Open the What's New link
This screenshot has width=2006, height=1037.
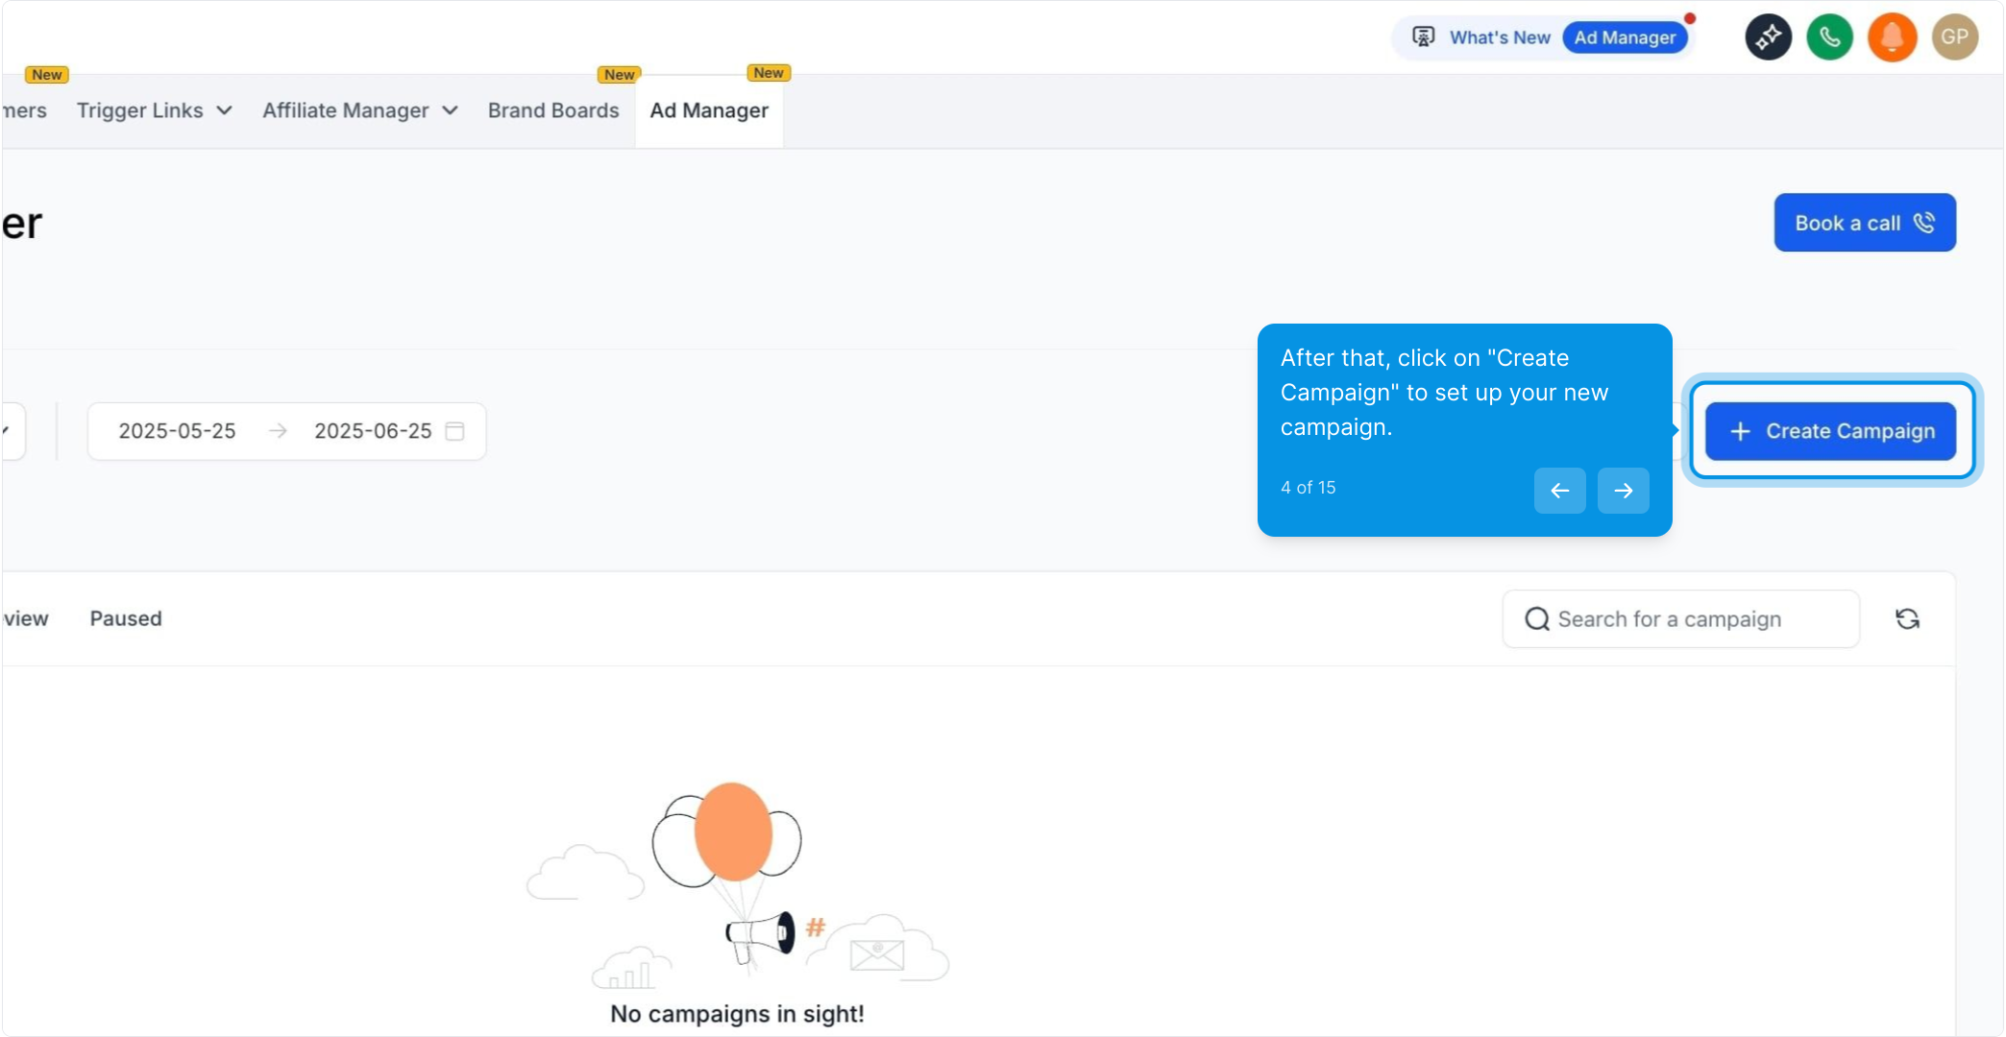point(1500,37)
